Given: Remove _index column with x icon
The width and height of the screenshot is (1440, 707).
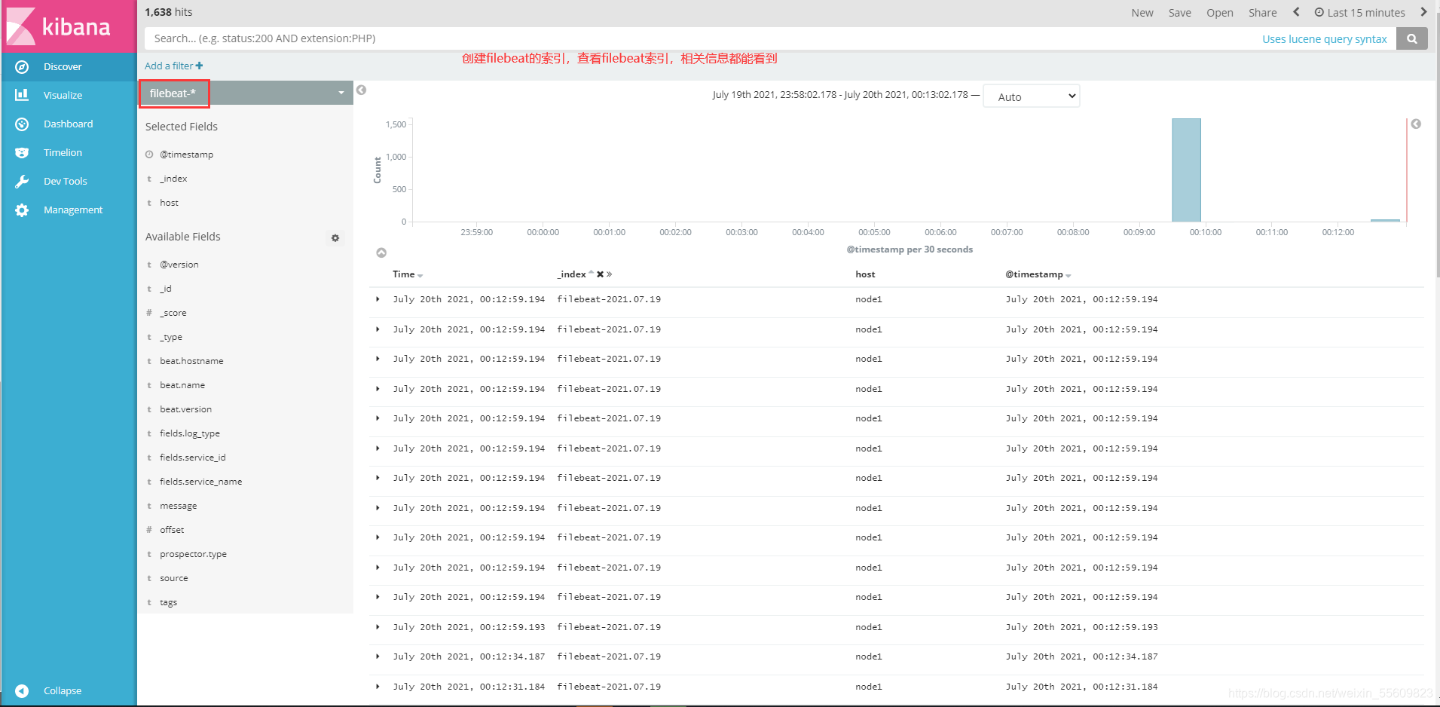Looking at the screenshot, I should pyautogui.click(x=600, y=274).
